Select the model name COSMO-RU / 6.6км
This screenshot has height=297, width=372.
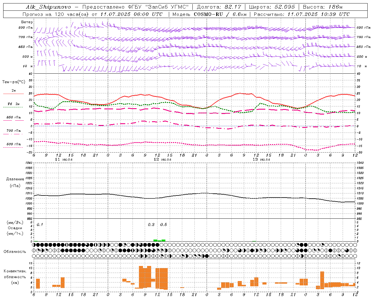(220, 14)
